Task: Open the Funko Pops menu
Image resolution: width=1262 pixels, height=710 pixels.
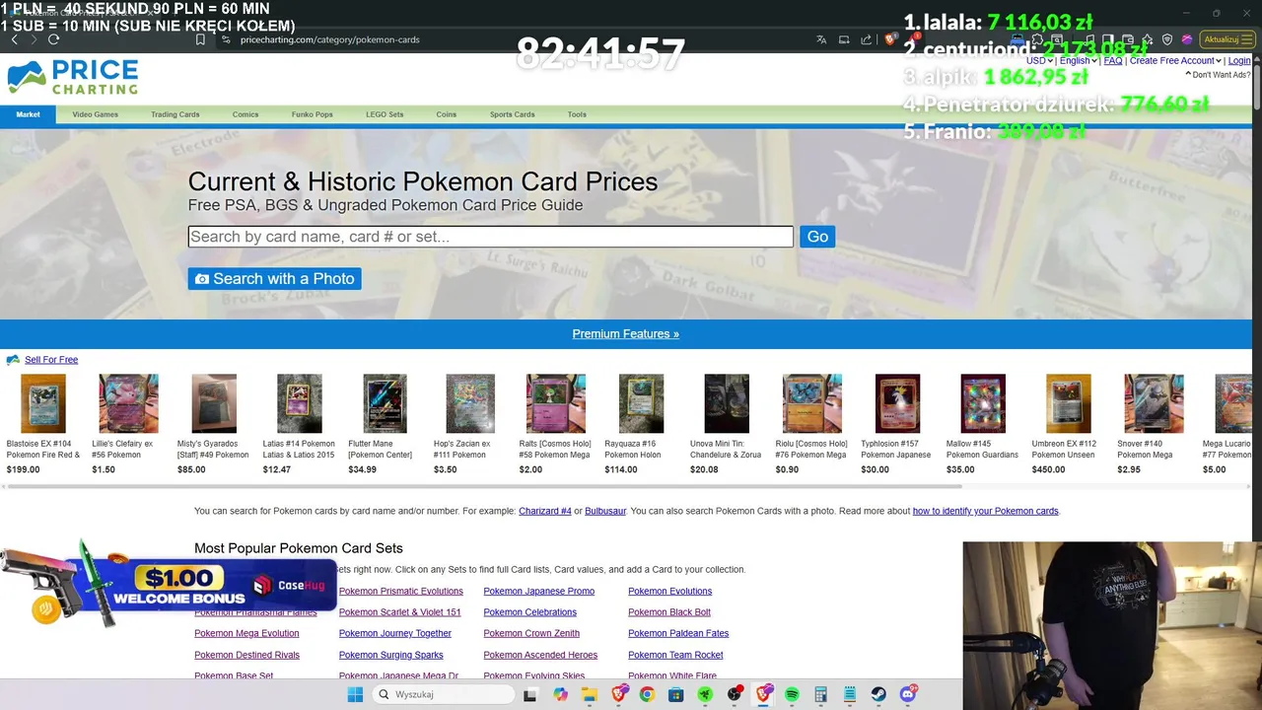Action: coord(313,114)
